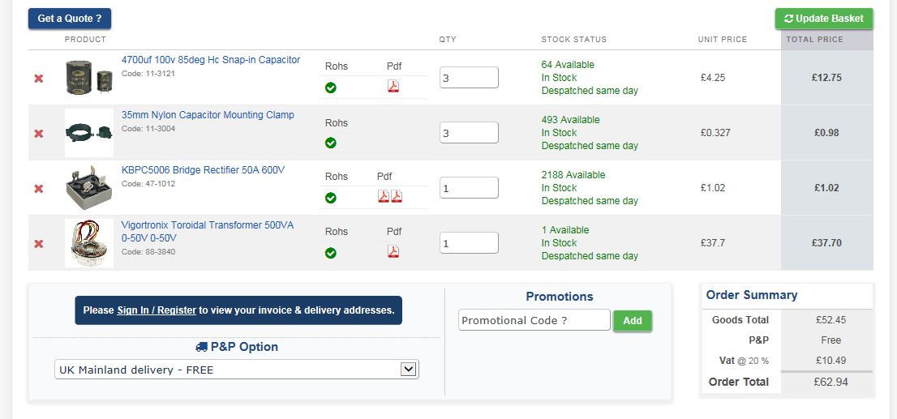Open the Sign In / Register link
Image resolution: width=897 pixels, height=419 pixels.
pos(157,310)
